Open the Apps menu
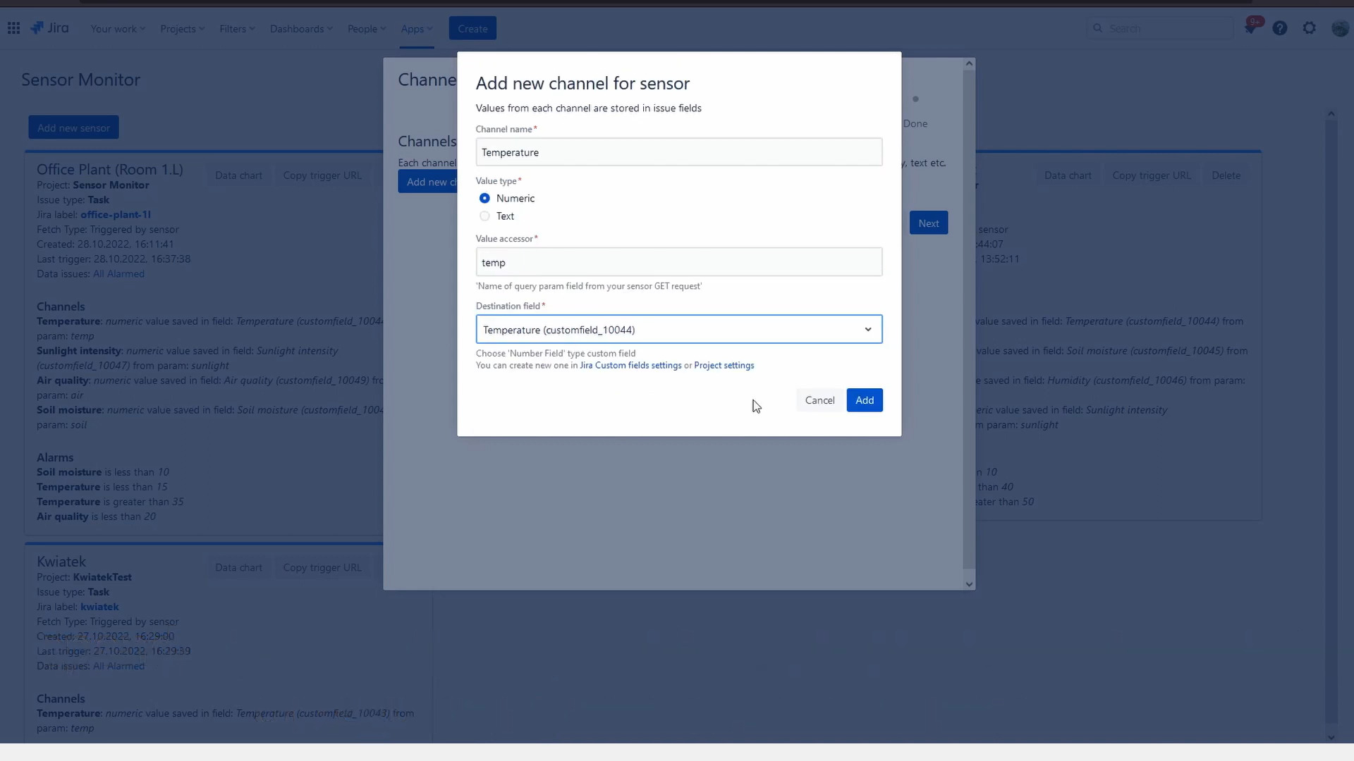This screenshot has height=761, width=1354. 416,29
